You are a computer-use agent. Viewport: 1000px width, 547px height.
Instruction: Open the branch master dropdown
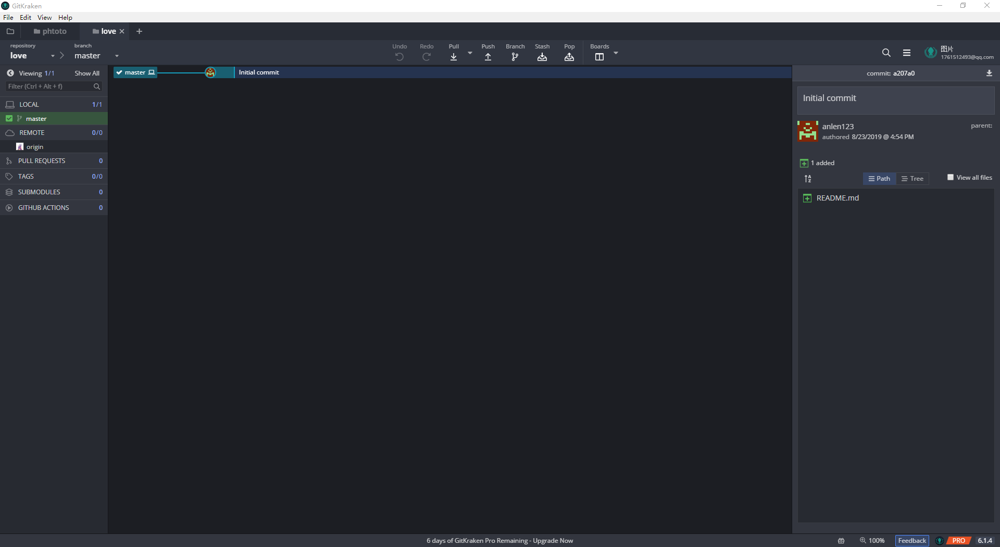click(x=117, y=56)
